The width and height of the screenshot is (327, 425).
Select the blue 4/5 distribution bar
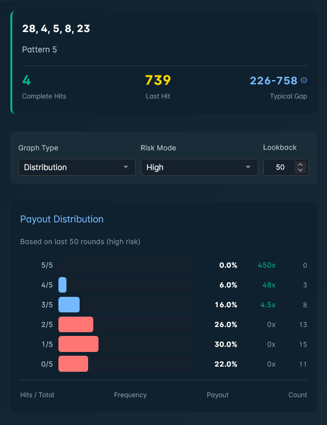(62, 285)
